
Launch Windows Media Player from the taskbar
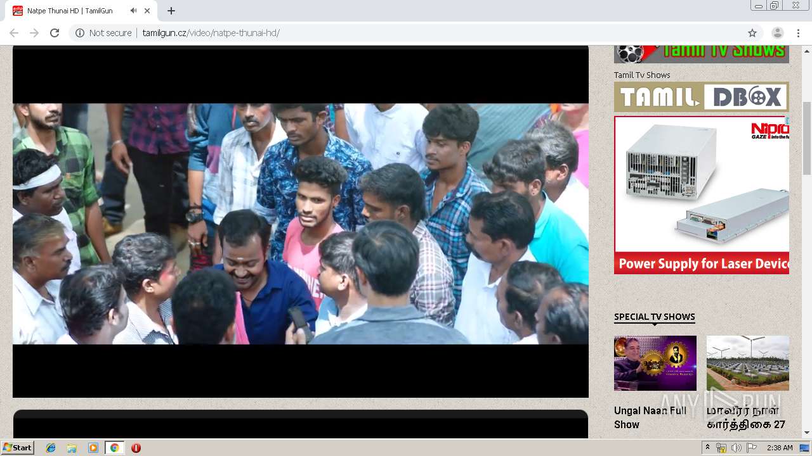click(93, 448)
